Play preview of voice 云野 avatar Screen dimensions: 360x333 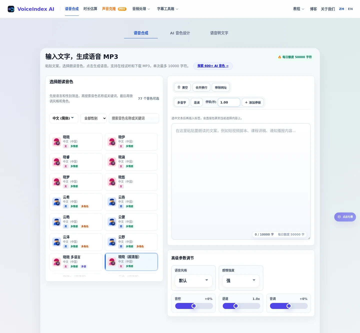pyautogui.click(x=112, y=242)
